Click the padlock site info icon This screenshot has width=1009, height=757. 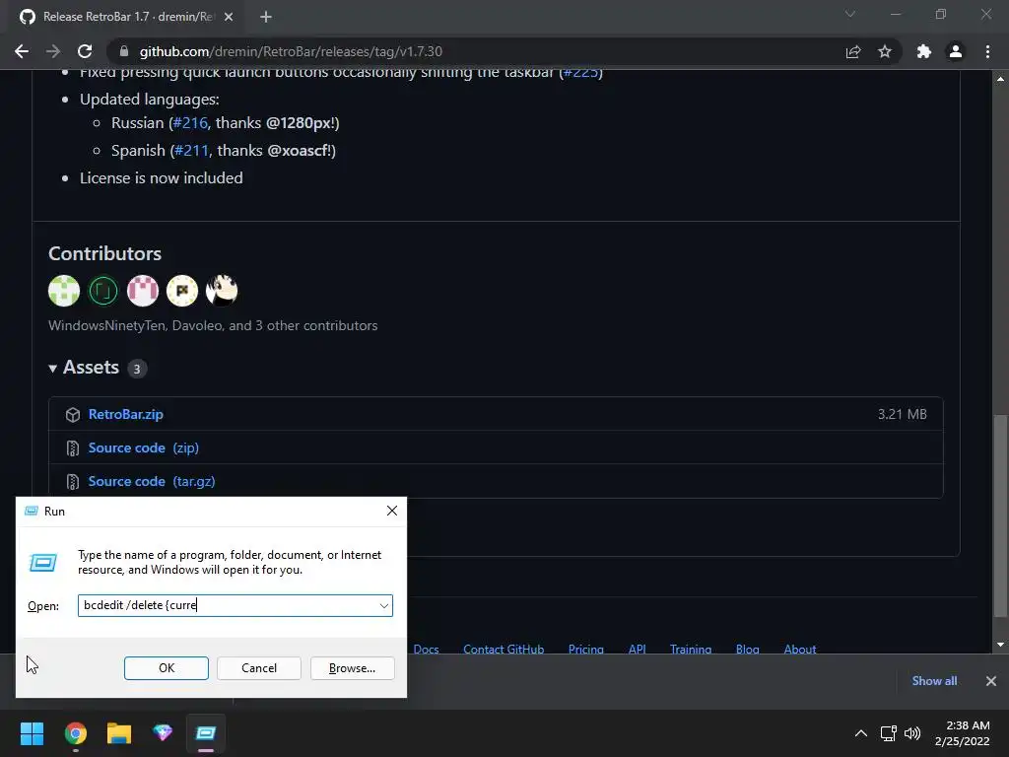[124, 51]
